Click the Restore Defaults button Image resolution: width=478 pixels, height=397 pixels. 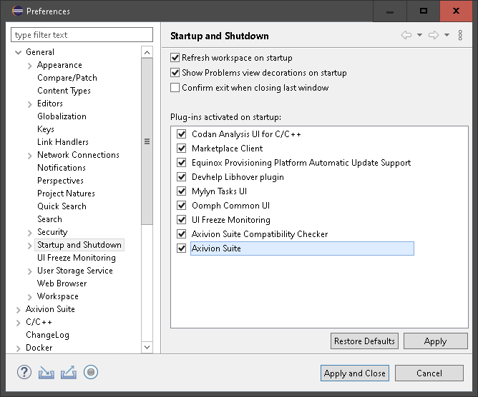click(364, 341)
